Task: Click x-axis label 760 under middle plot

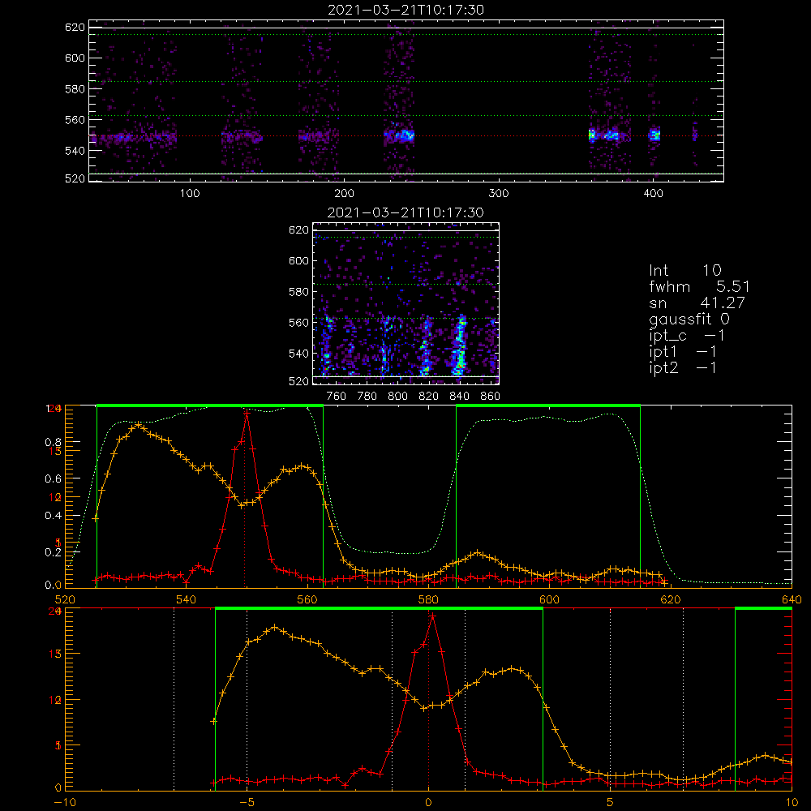Action: 337,397
